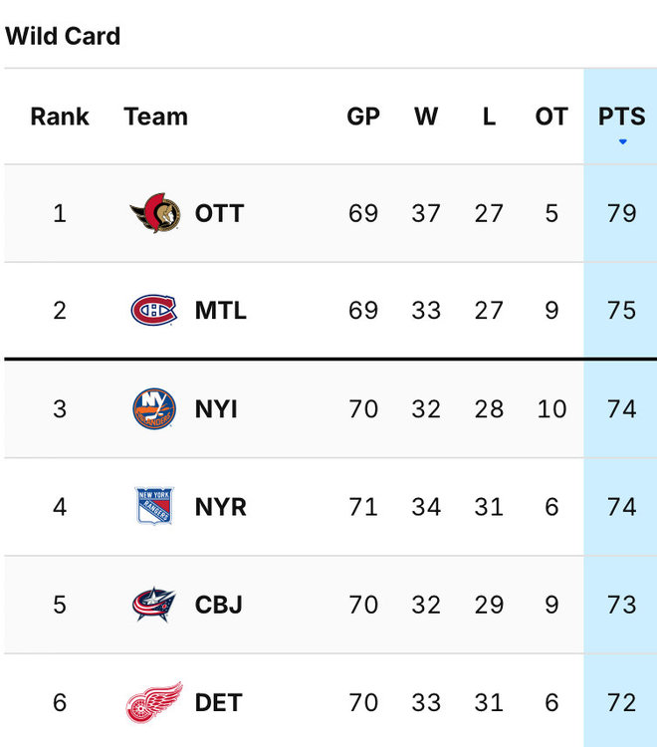The height and width of the screenshot is (747, 657).
Task: Sort by L losses column header
Action: click(x=489, y=117)
